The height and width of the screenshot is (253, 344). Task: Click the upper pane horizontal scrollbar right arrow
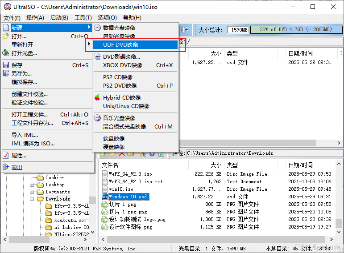click(x=339, y=143)
